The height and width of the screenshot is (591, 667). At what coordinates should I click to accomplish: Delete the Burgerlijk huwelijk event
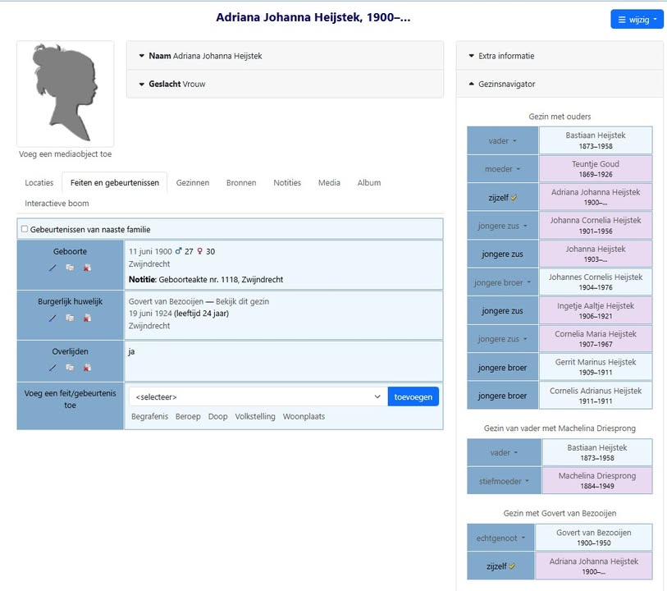pyautogui.click(x=87, y=318)
